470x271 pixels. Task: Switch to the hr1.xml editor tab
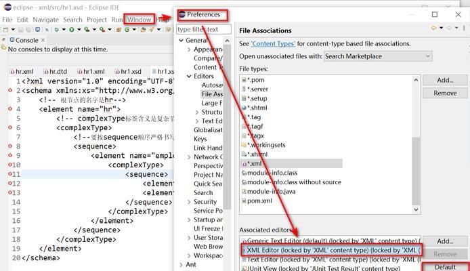[91, 72]
